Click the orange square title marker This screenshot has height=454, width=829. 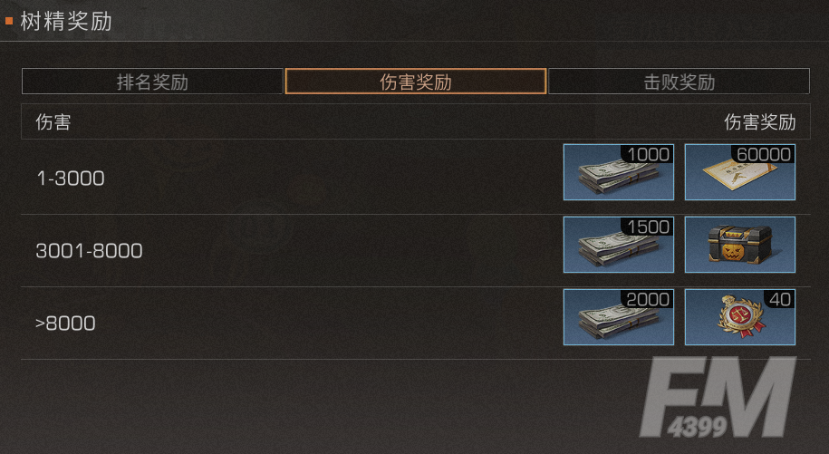pyautogui.click(x=8, y=21)
